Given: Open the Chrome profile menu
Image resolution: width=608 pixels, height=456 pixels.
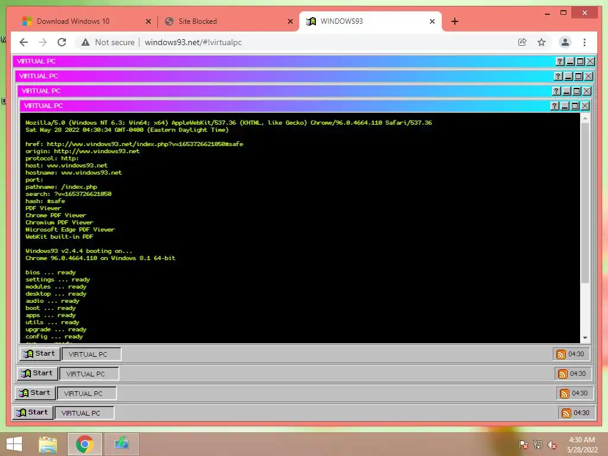Looking at the screenshot, I should (565, 42).
